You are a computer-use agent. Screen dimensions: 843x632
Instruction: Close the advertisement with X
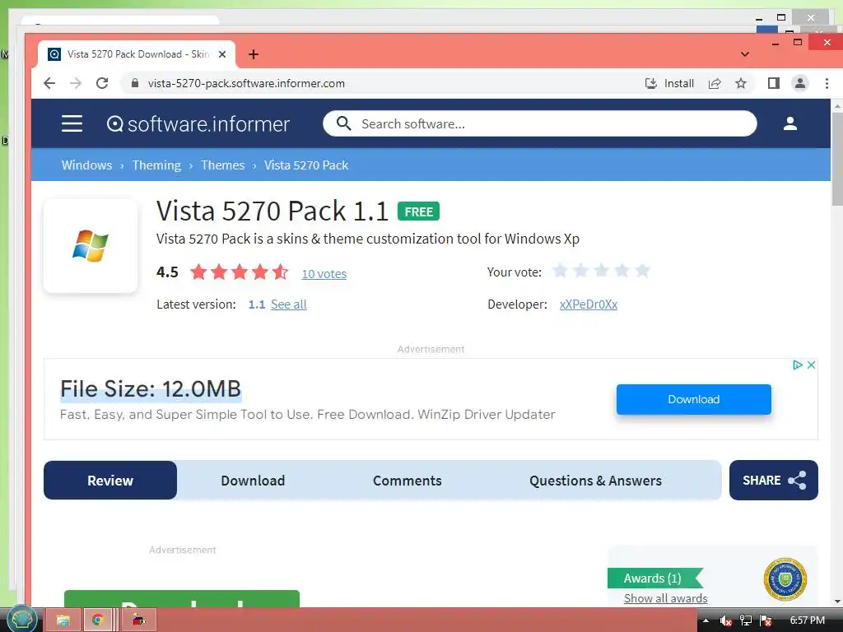point(811,365)
